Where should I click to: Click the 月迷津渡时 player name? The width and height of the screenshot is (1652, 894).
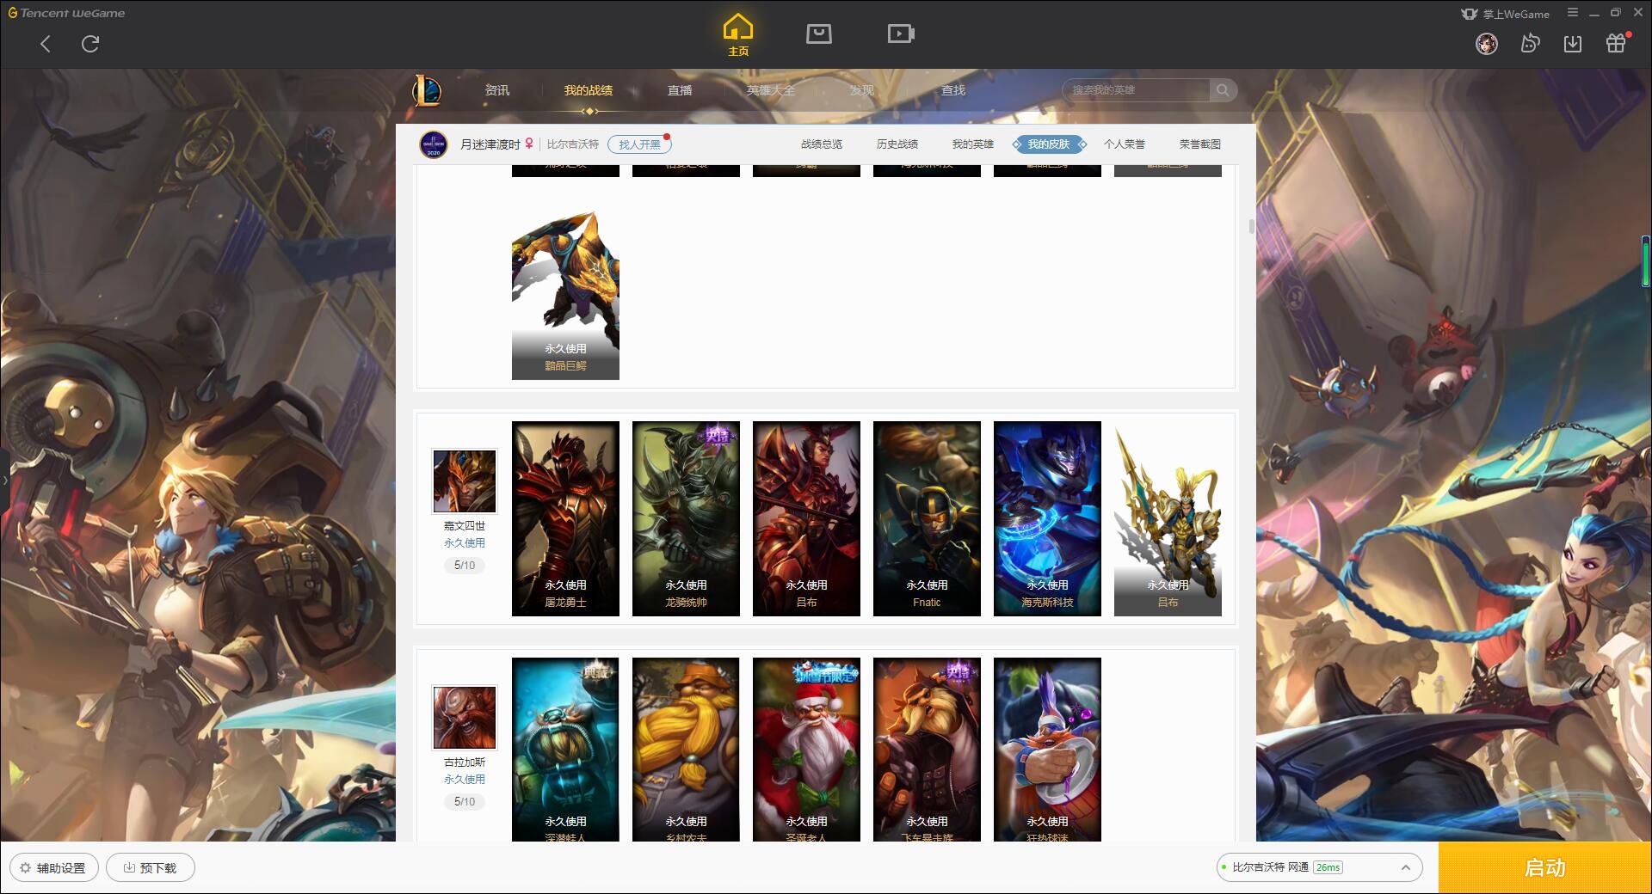490,144
